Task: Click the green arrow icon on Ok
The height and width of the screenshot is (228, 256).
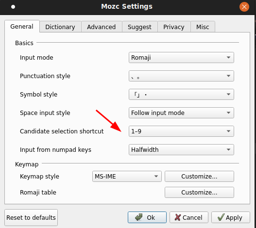Action: 139,217
